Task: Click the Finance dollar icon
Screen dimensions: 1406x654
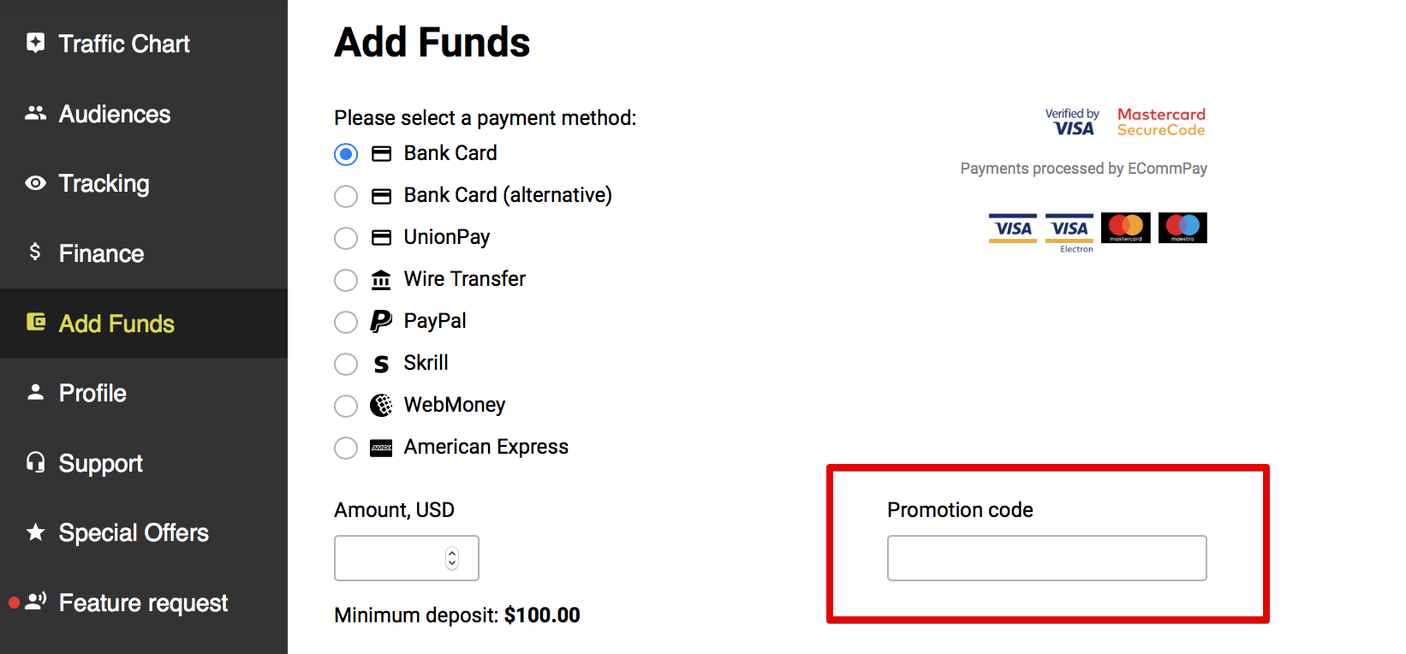Action: coord(35,251)
